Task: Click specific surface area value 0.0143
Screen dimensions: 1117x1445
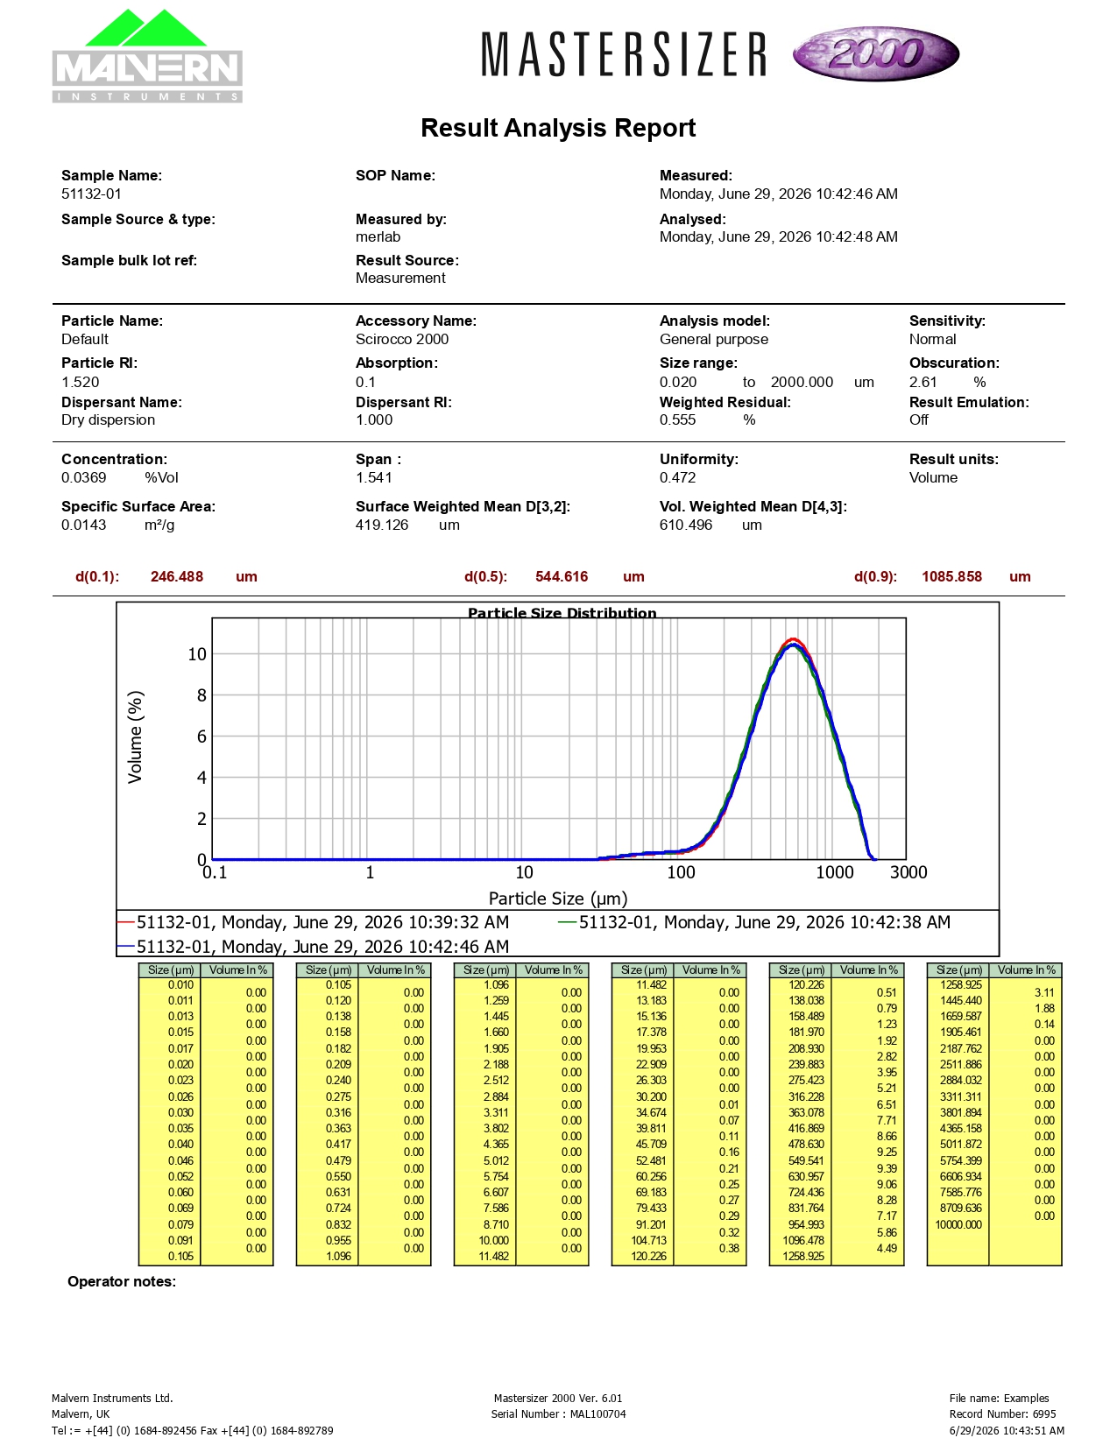Action: (84, 525)
